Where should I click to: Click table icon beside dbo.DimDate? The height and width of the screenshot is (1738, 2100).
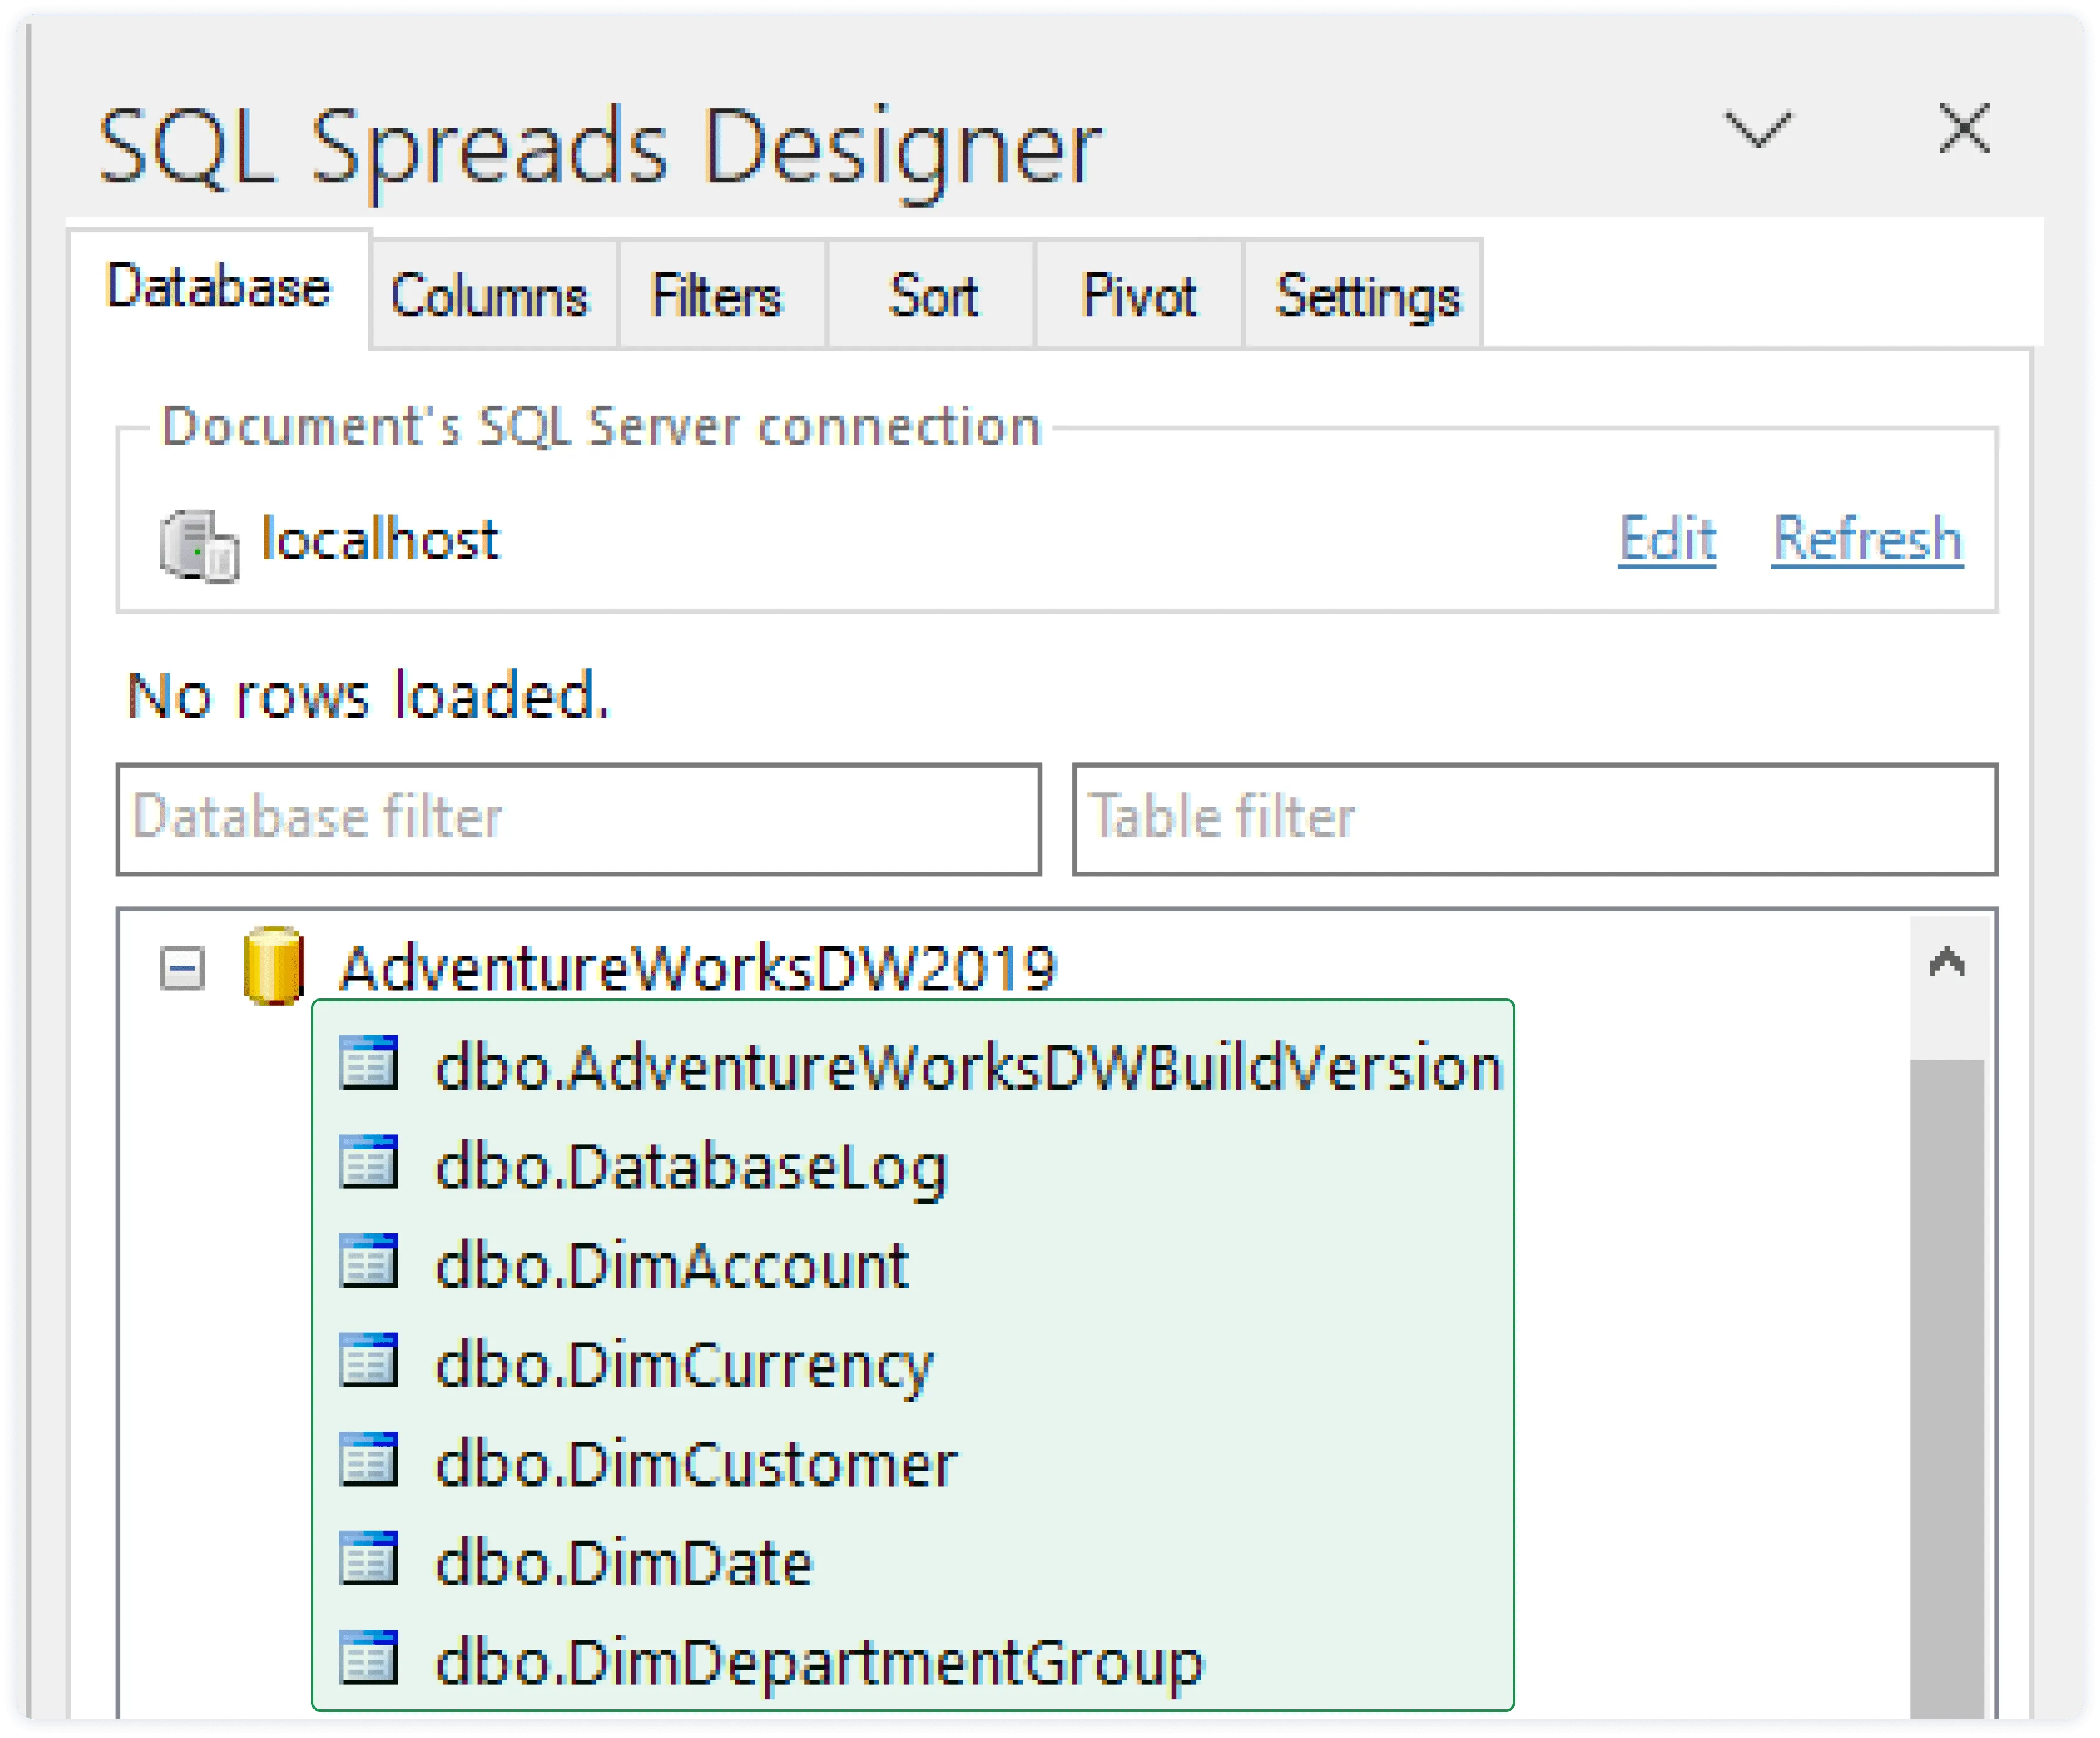click(x=368, y=1558)
